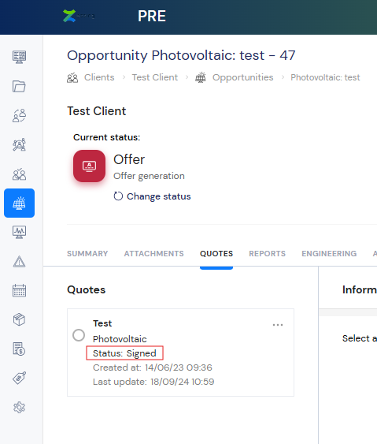Click the solar panel Opportunities sidebar icon
The width and height of the screenshot is (377, 444).
pos(19,203)
